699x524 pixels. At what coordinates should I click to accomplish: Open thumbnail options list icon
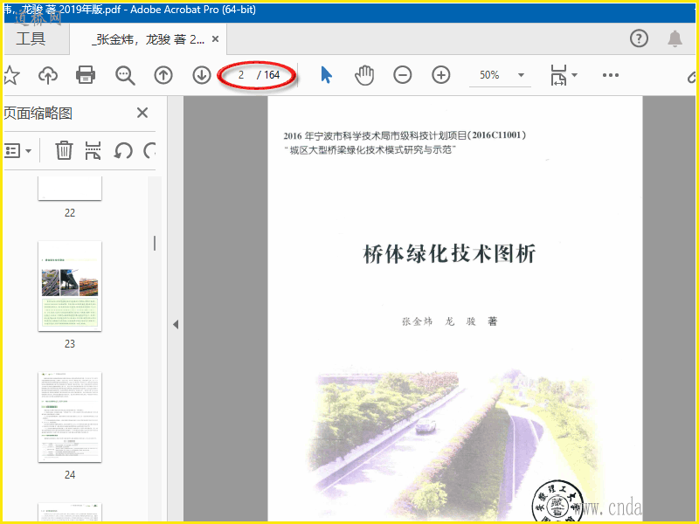[12, 150]
